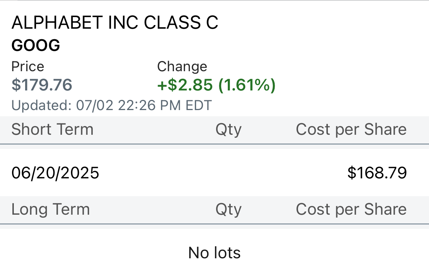Click the Price label
Viewport: 429px width, 271px height.
28,67
